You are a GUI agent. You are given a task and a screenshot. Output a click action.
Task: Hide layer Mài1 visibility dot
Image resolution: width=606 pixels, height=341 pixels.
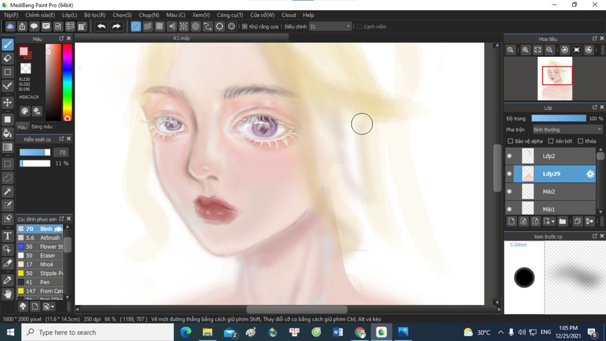click(x=510, y=209)
